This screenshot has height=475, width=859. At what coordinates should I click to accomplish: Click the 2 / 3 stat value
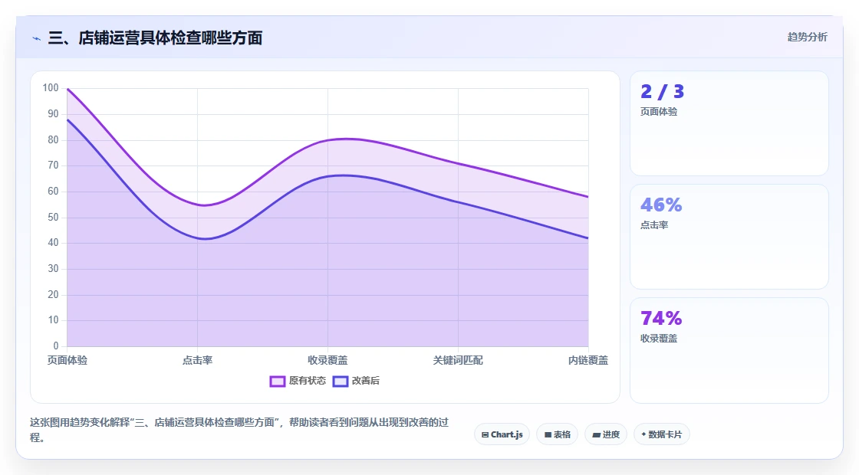(663, 91)
